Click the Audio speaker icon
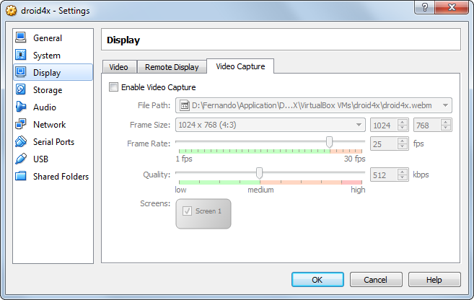The width and height of the screenshot is (474, 300). pyautogui.click(x=21, y=107)
